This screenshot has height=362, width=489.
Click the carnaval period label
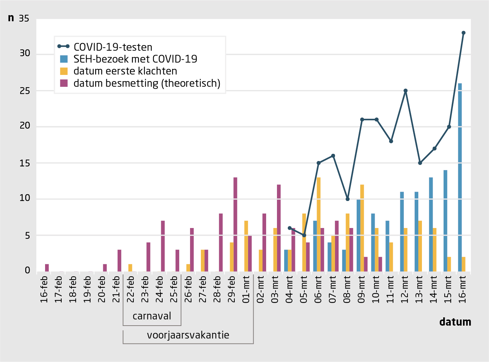click(152, 316)
